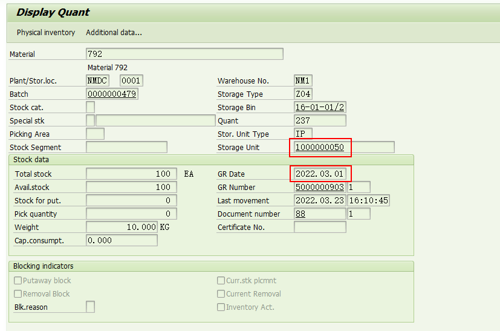Image resolution: width=500 pixels, height=331 pixels.
Task: Select the Warehouse No. field NM1
Action: coord(303,80)
